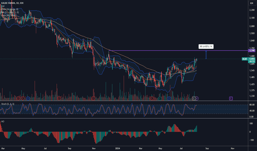Viewport: 257px width, 151px height.
Task: Open the red E earnings marker near August 2023
Action: pyautogui.click(x=59, y=99)
